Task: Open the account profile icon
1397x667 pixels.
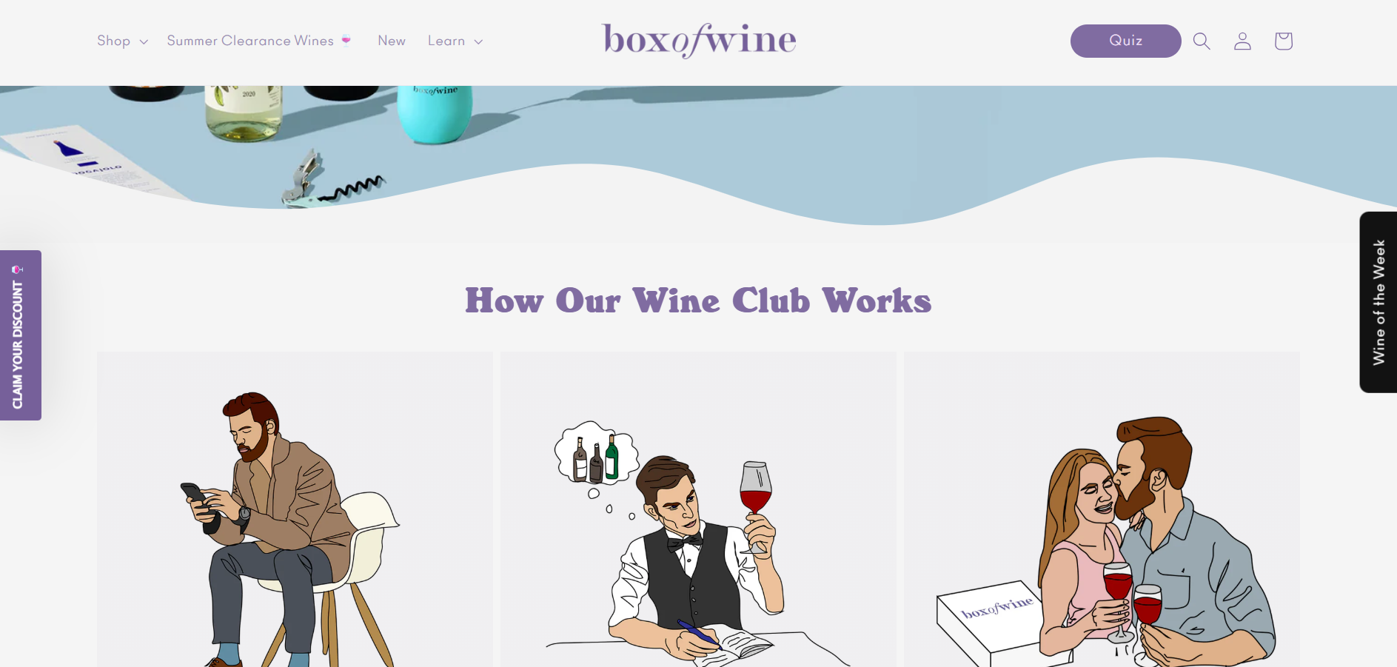Action: pyautogui.click(x=1242, y=41)
